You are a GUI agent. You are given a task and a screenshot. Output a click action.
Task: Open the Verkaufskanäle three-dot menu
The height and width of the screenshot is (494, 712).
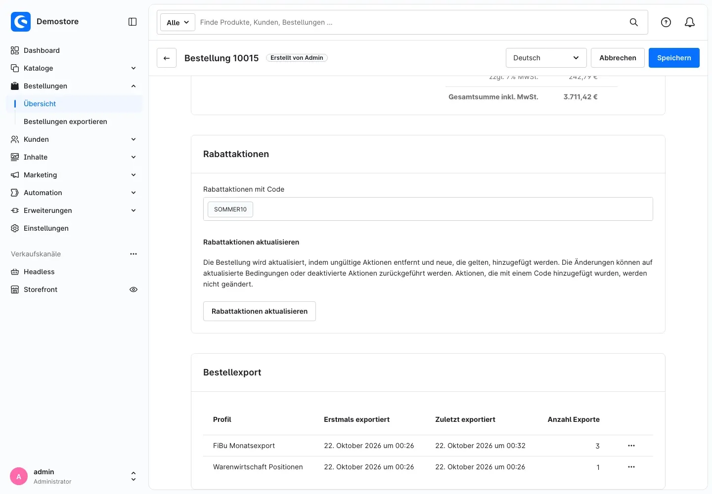coord(133,254)
